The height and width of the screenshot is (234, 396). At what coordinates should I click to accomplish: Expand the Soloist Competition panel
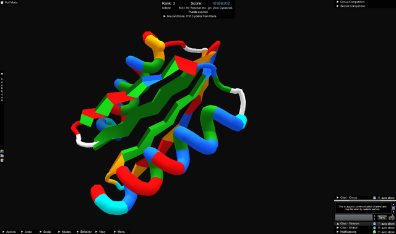338,6
